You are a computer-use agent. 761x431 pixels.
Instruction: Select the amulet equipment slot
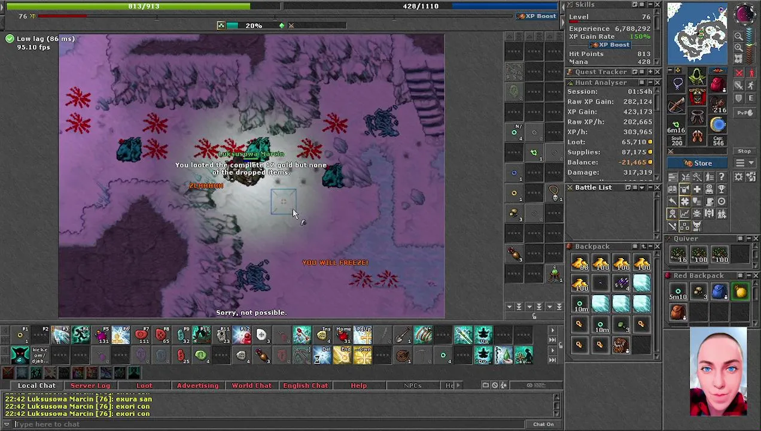coord(678,83)
